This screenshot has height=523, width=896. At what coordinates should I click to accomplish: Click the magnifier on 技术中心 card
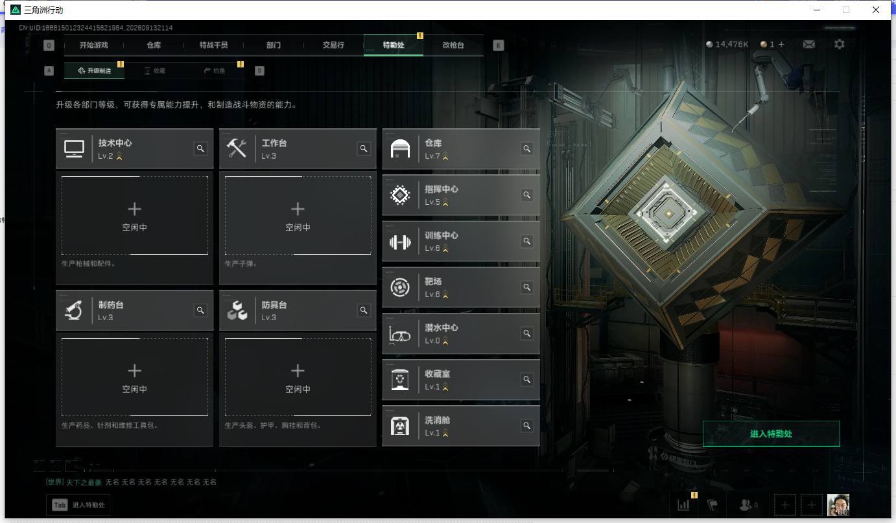point(200,148)
